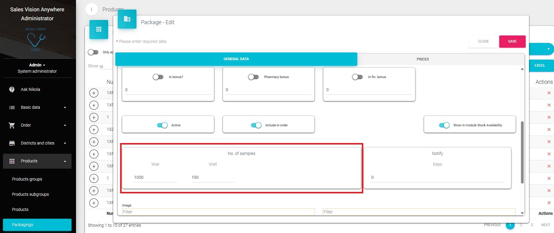Screen dimensions: 554x233
Task: Click the Products grid icon in sidebar
Action: click(12, 161)
